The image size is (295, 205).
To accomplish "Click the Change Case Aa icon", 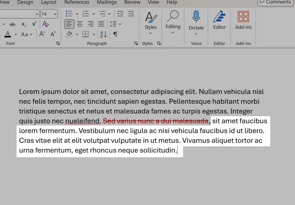I will [x=24, y=34].
